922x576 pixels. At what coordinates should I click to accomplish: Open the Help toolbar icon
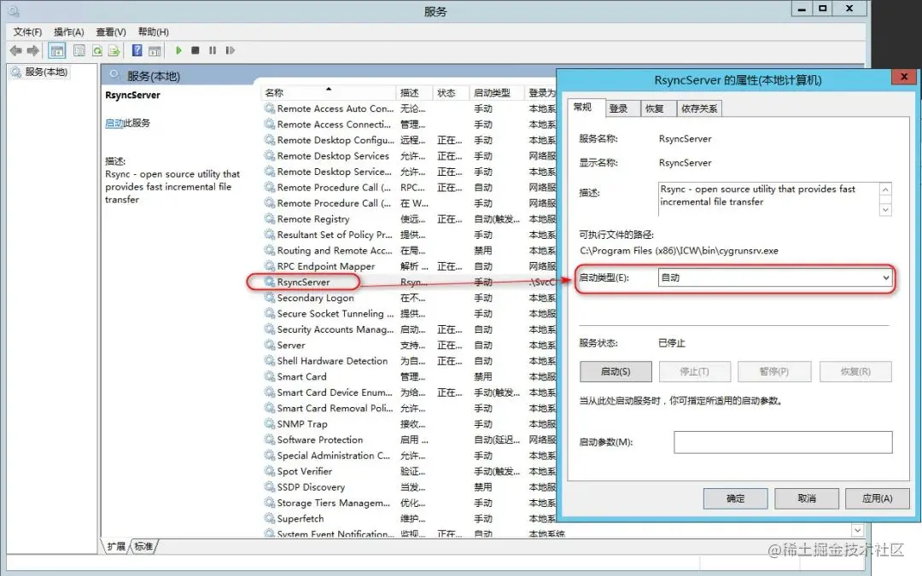(x=137, y=50)
